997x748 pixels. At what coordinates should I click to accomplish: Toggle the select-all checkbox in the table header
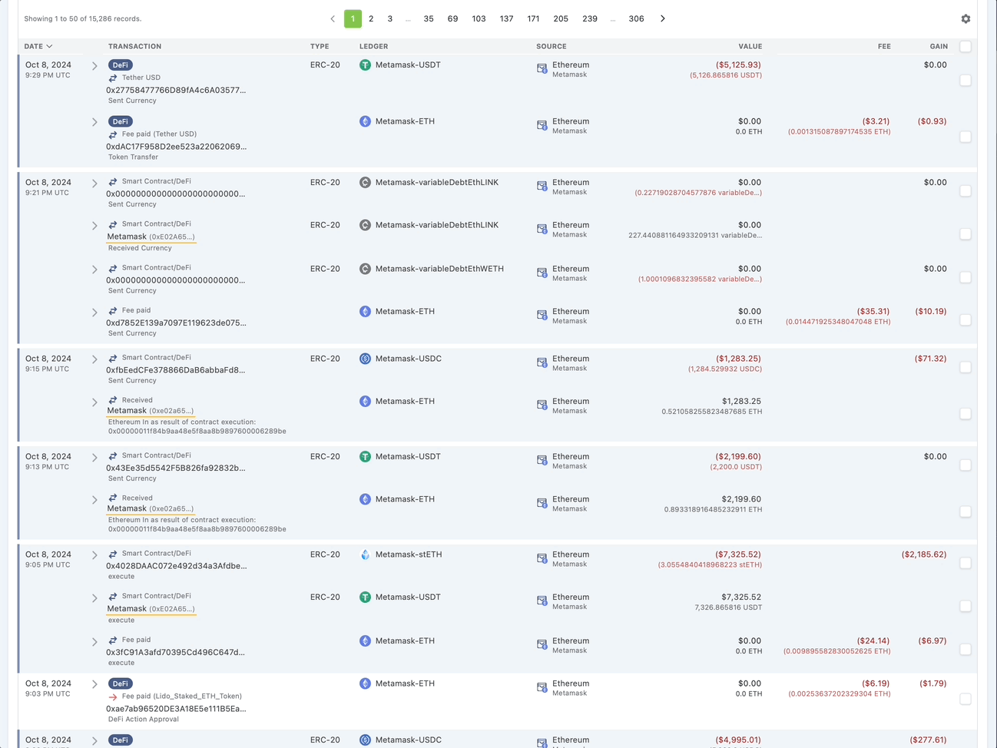tap(966, 47)
